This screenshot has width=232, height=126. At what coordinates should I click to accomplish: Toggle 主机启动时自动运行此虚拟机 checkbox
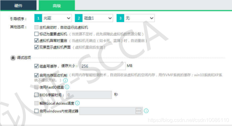tap(36, 27)
